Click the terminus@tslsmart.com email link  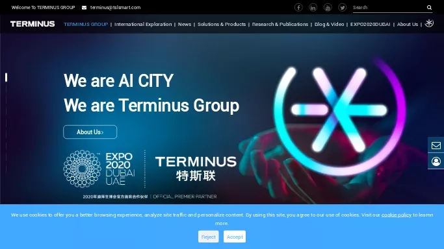pyautogui.click(x=115, y=8)
